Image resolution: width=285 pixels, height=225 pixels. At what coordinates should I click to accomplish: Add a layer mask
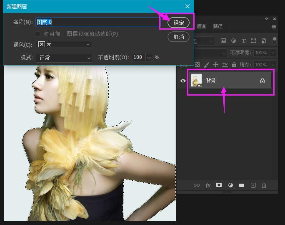[x=219, y=185]
